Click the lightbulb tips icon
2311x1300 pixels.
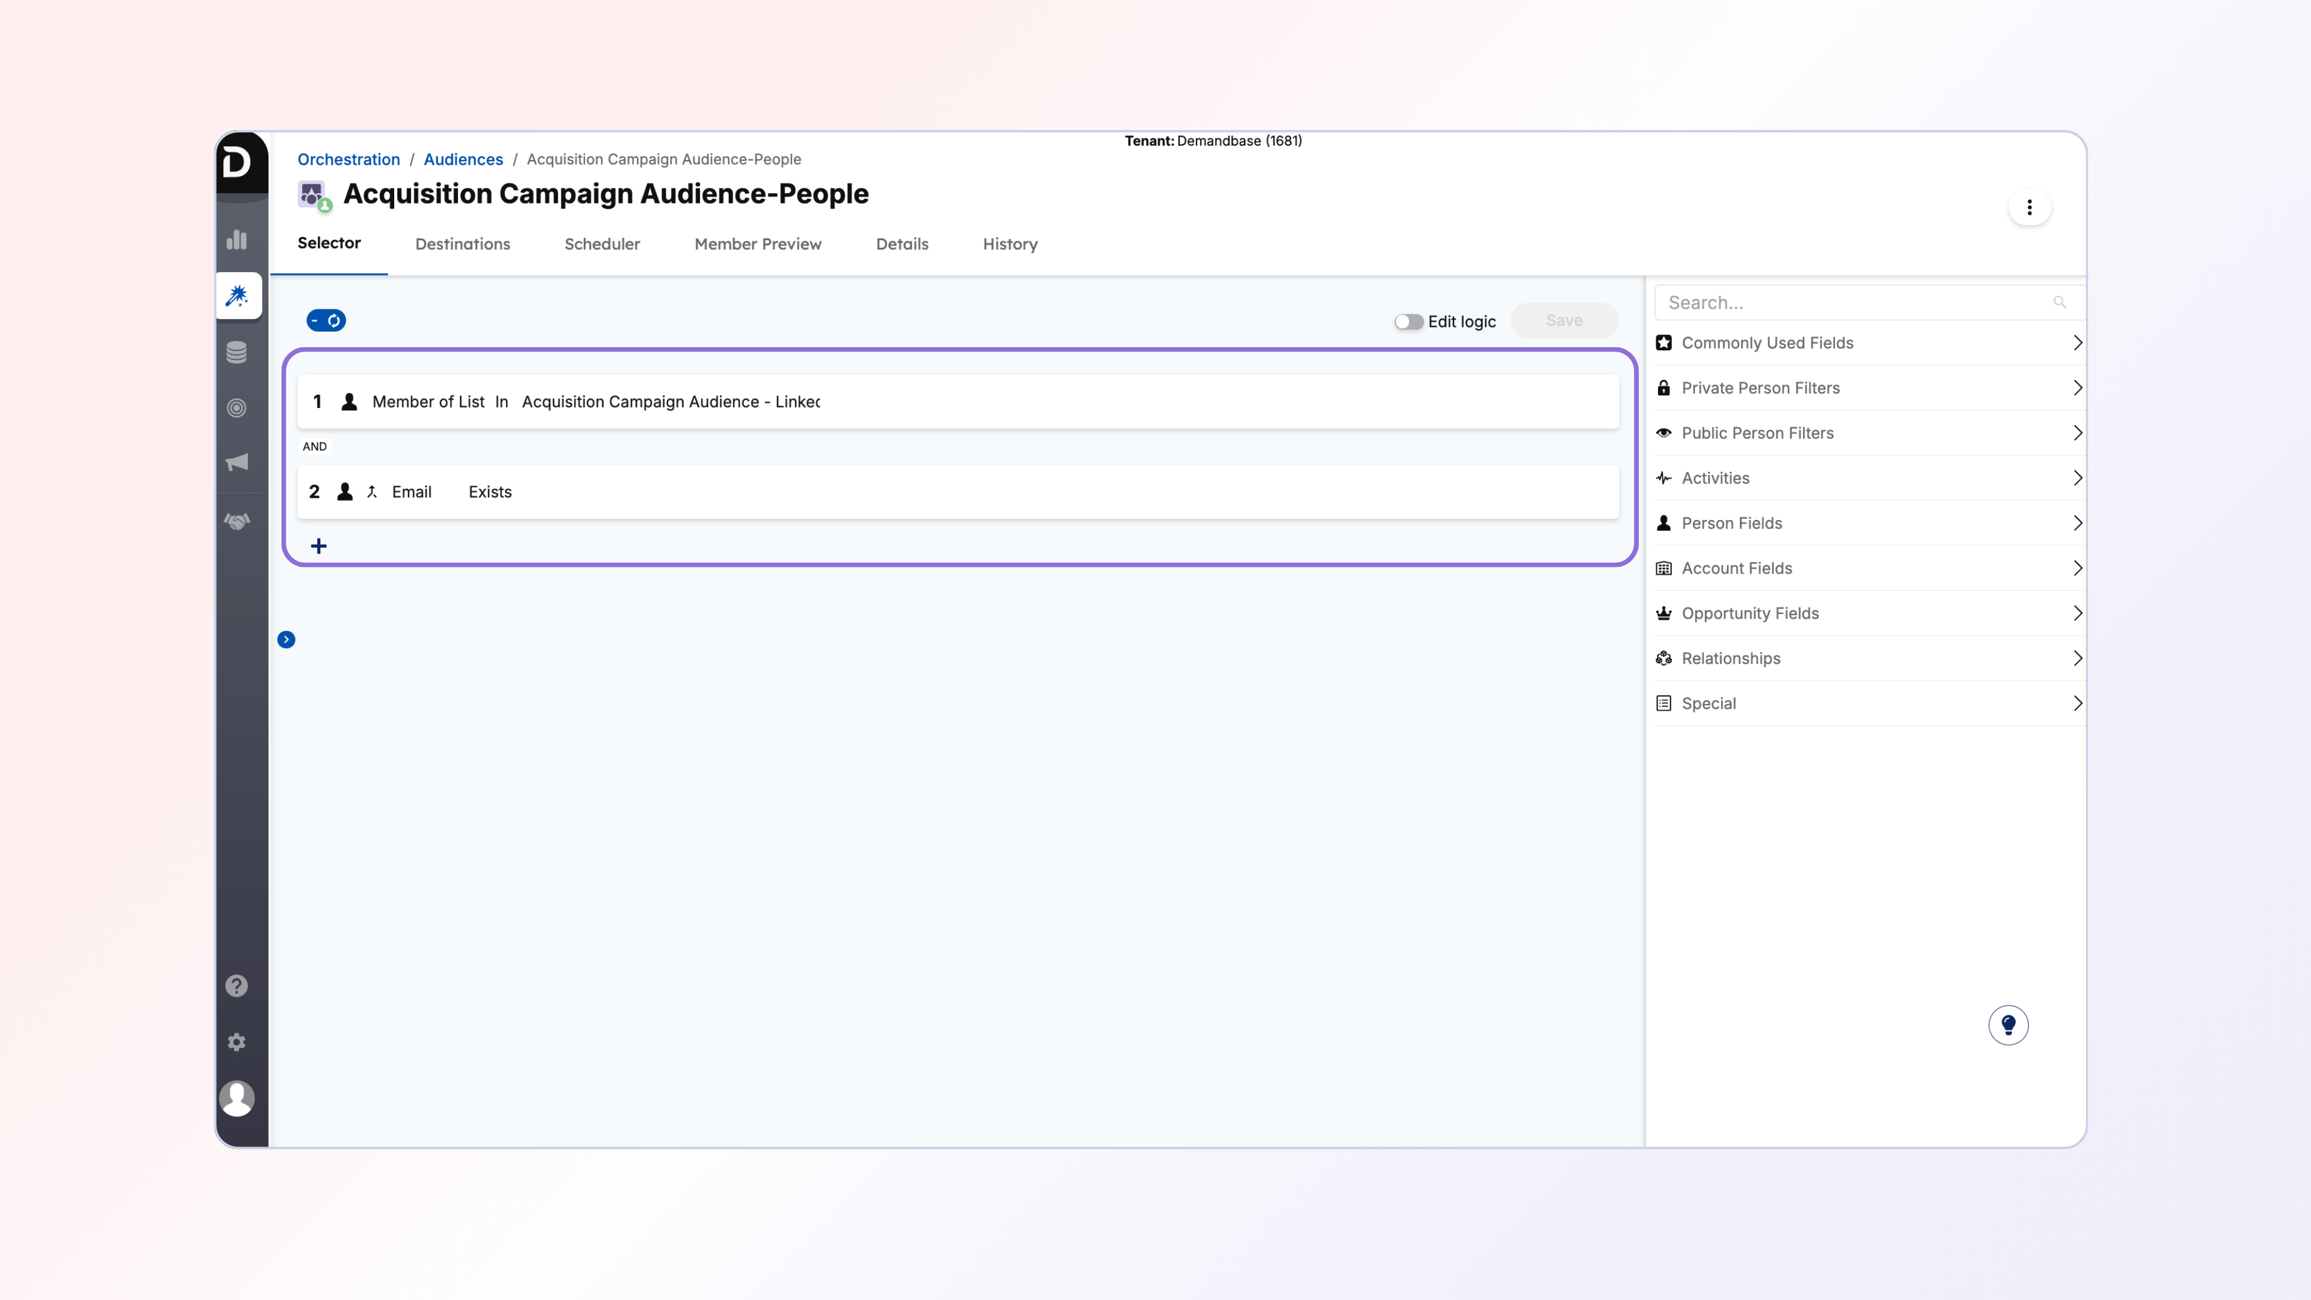pos(2008,1024)
